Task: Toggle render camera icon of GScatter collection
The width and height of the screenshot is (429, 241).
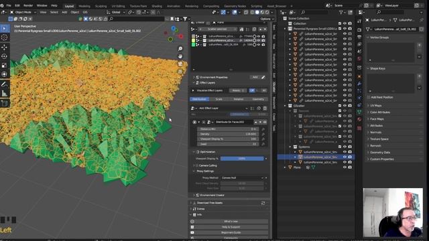Action: click(350, 106)
